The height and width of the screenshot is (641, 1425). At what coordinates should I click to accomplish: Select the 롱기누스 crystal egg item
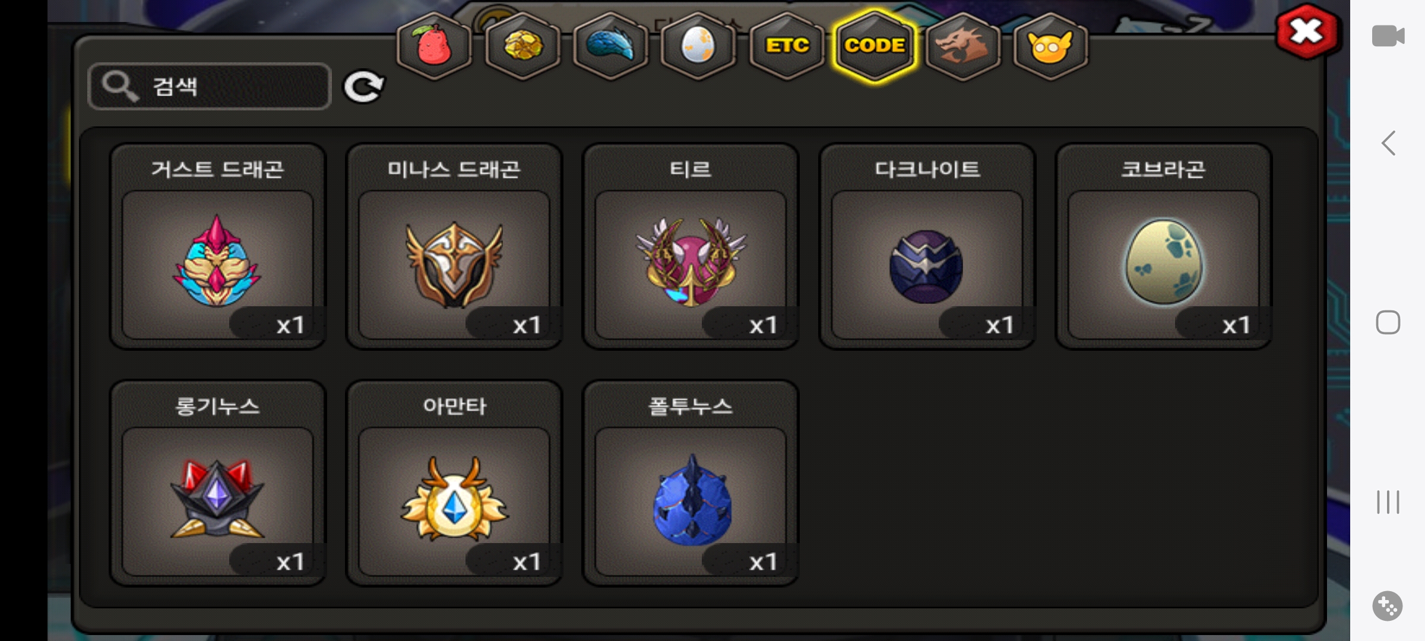(x=218, y=483)
